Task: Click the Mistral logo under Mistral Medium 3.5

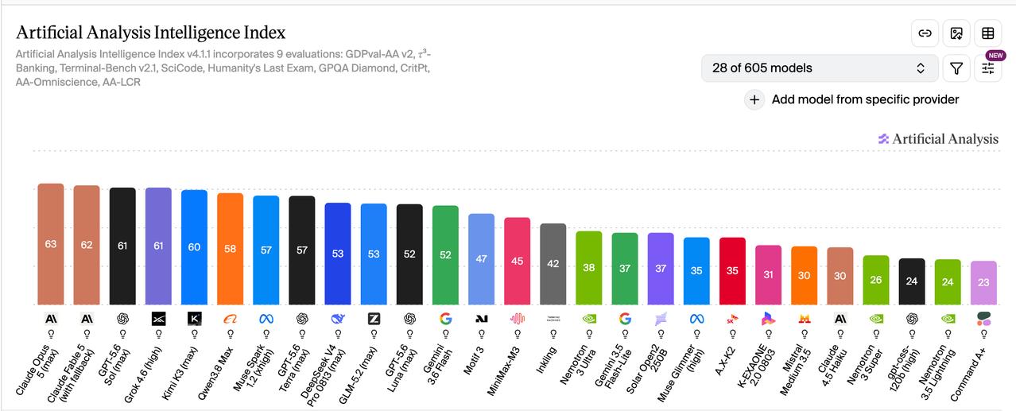Action: (x=805, y=318)
